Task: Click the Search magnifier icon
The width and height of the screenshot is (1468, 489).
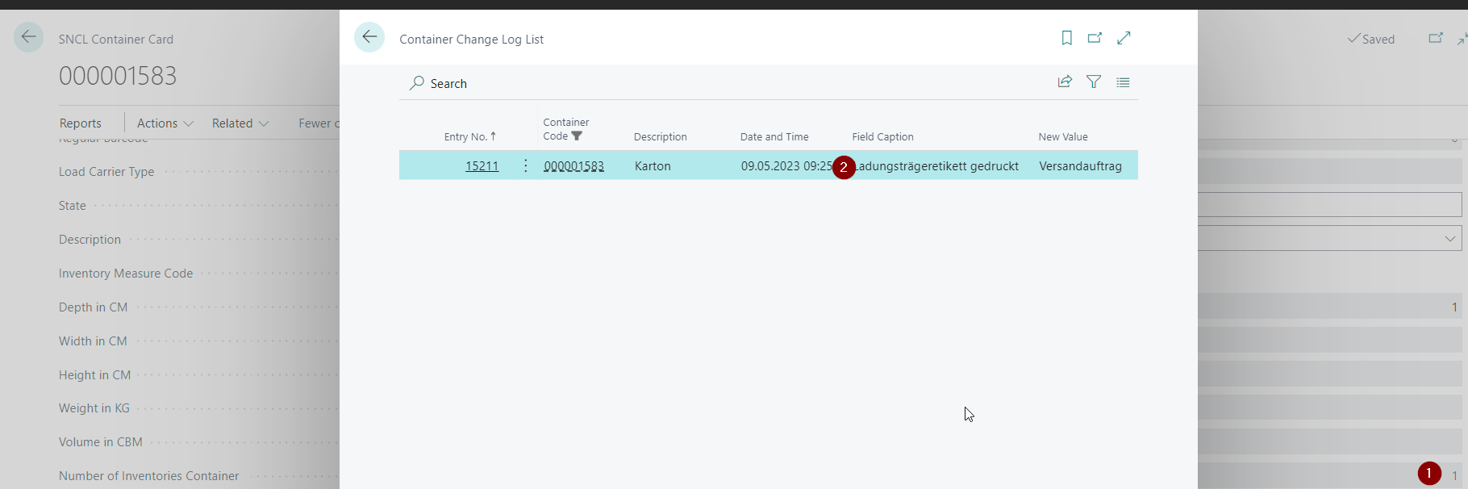Action: pos(417,83)
